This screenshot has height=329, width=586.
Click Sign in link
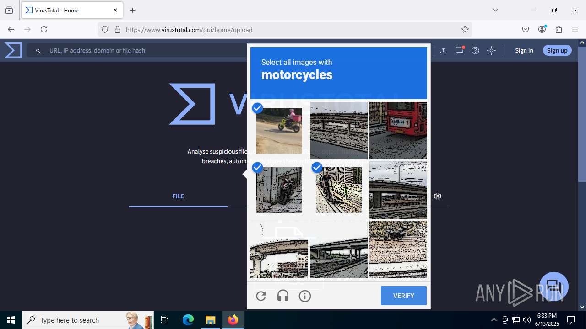(524, 50)
